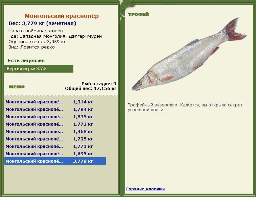Viewport: 256px width, 197px height.
Task: Click the Где: Западная Монголия, Дэлгер-Мурэн line
Action: coord(55,36)
